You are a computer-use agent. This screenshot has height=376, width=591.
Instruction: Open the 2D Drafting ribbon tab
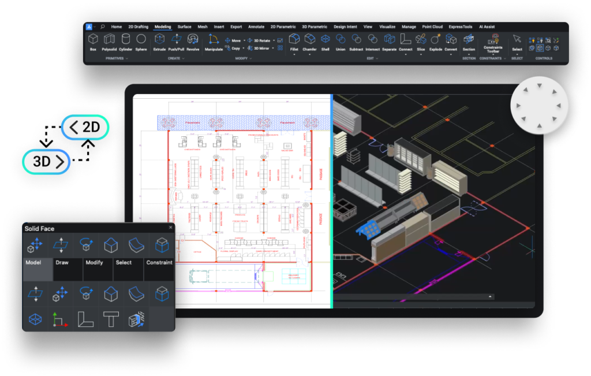point(138,27)
